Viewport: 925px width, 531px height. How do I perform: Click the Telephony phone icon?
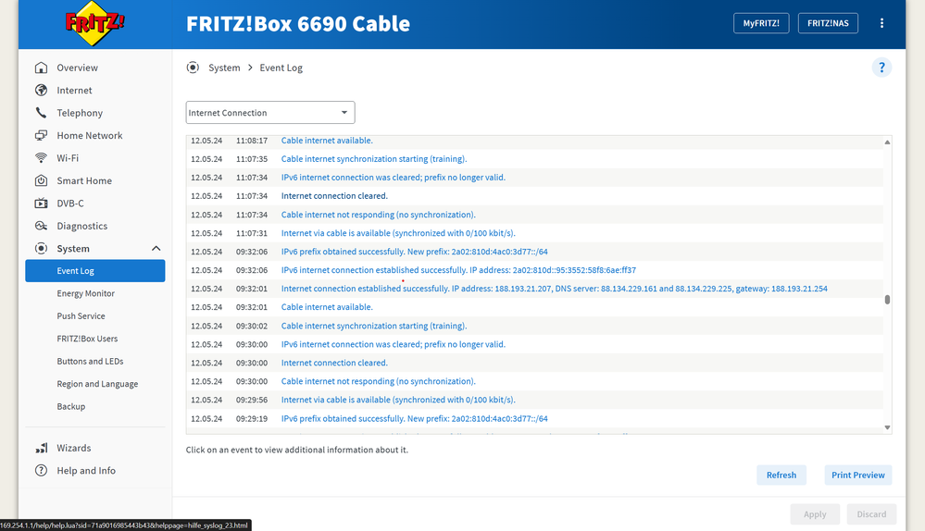tap(41, 113)
